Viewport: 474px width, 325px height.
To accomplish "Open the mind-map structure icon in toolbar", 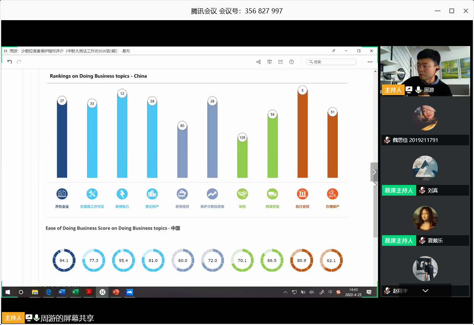I will (259, 62).
